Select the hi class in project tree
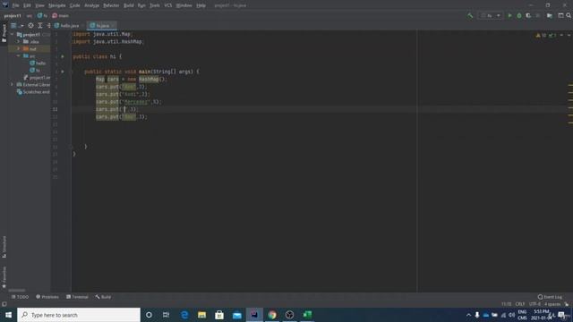The height and width of the screenshot is (322, 573). coord(35,70)
